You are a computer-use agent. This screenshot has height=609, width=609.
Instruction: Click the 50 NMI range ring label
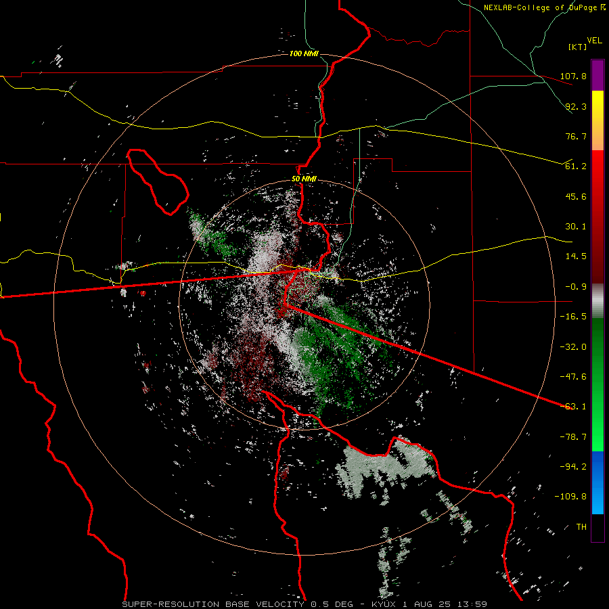click(x=304, y=179)
